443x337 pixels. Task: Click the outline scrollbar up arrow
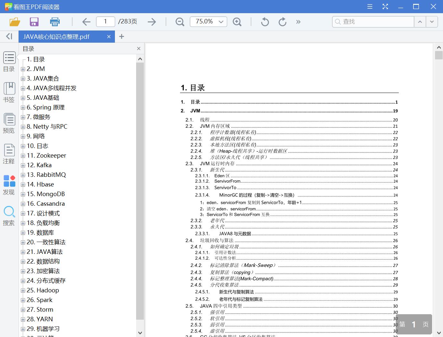point(140,59)
